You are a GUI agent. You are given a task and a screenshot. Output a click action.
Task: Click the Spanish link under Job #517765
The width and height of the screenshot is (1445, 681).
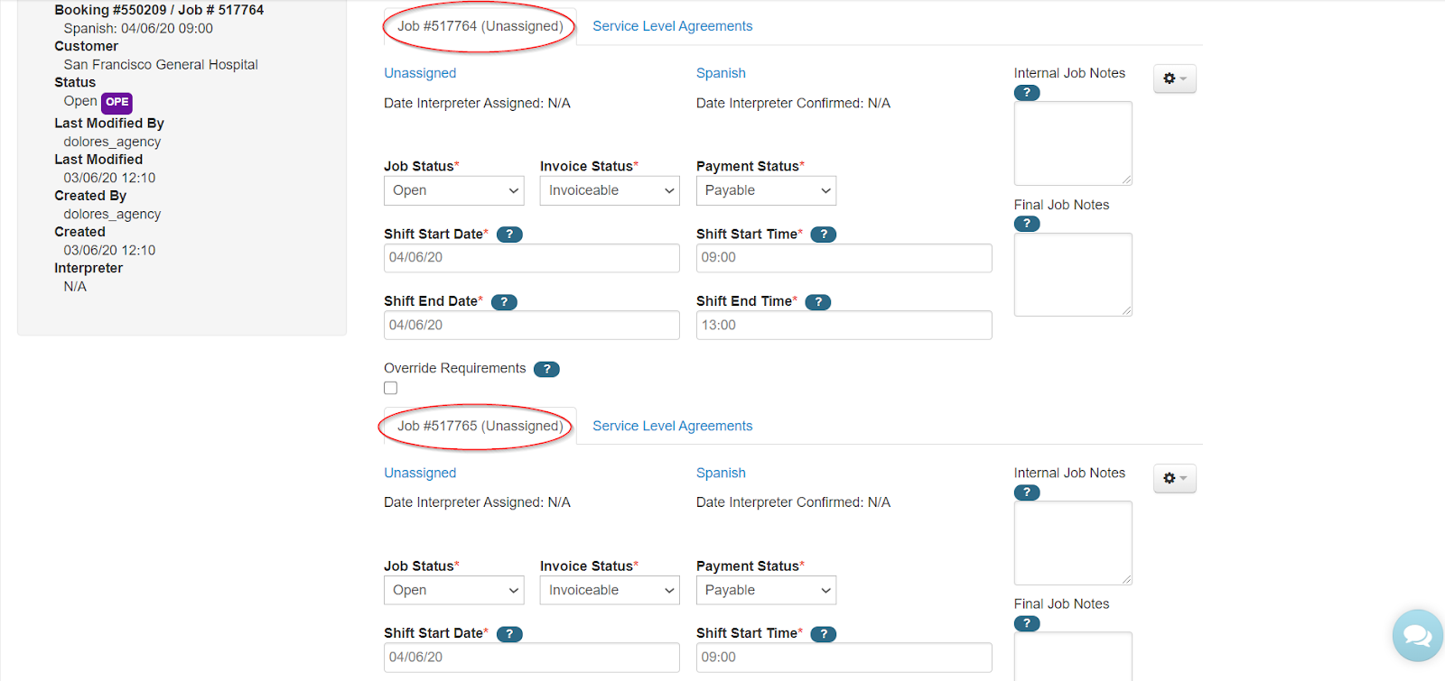721,474
